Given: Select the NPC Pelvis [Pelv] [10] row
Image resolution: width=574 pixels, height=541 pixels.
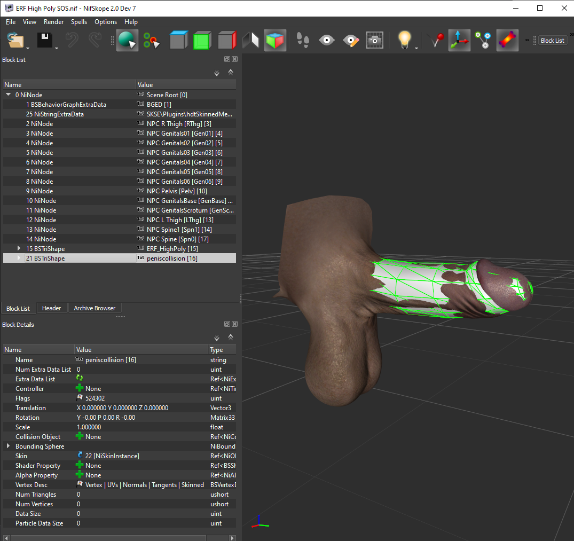Looking at the screenshot, I should (120, 191).
